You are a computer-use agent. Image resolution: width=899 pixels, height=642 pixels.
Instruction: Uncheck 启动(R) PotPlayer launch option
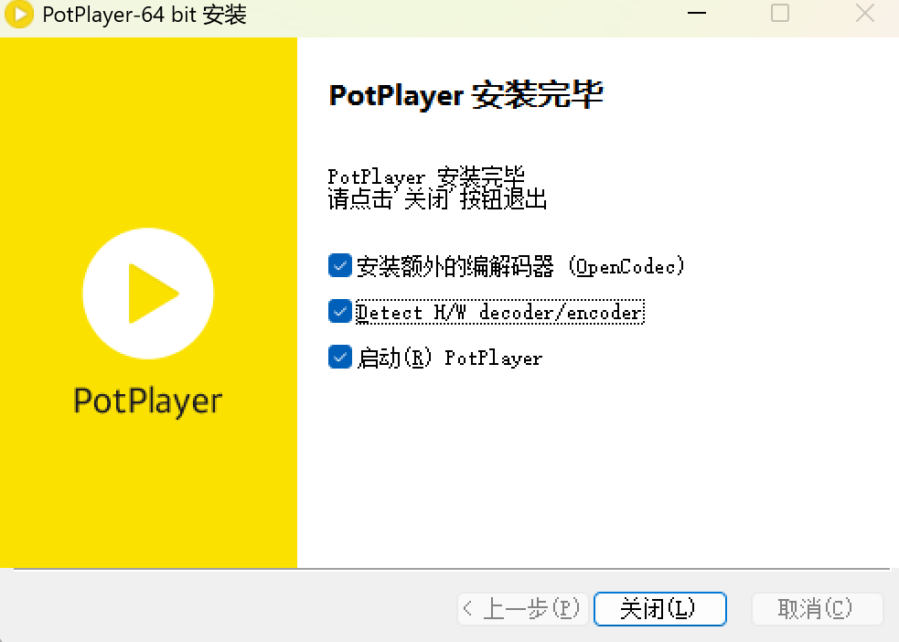pos(339,357)
